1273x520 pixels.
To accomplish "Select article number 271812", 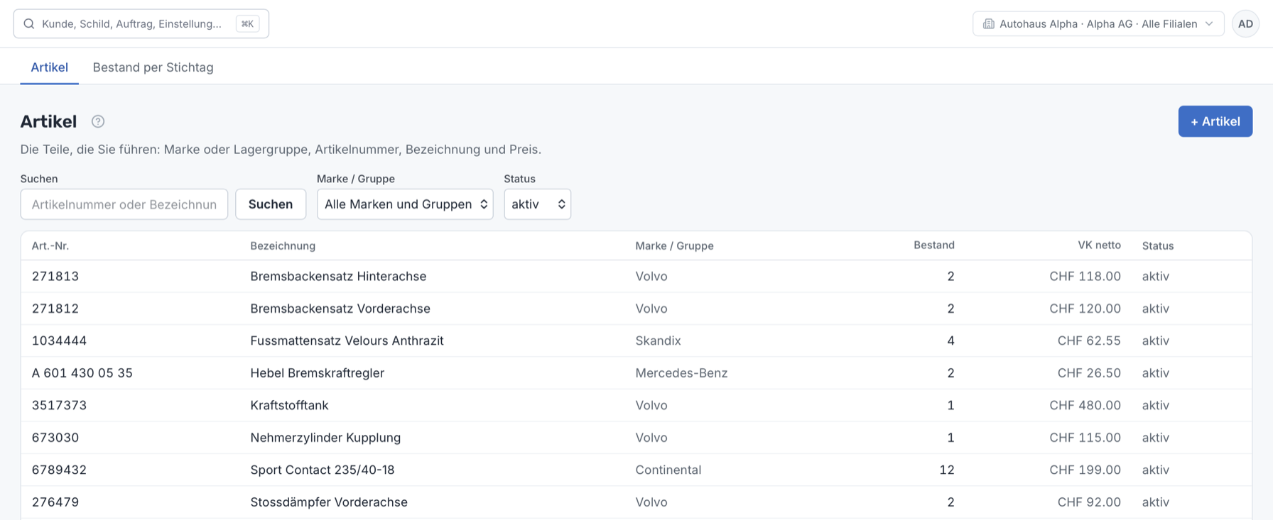I will [x=55, y=309].
